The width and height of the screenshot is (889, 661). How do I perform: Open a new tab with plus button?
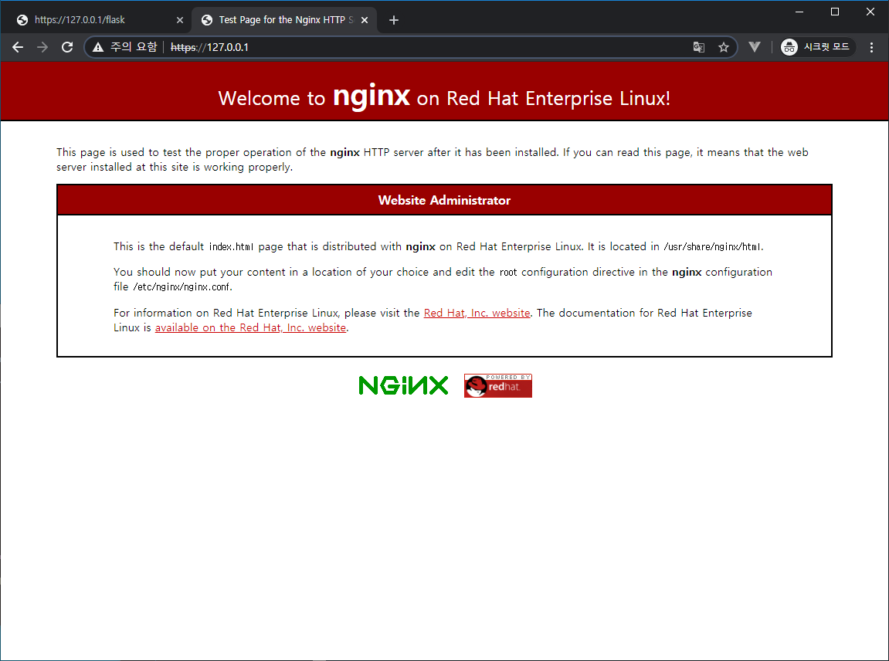click(393, 20)
